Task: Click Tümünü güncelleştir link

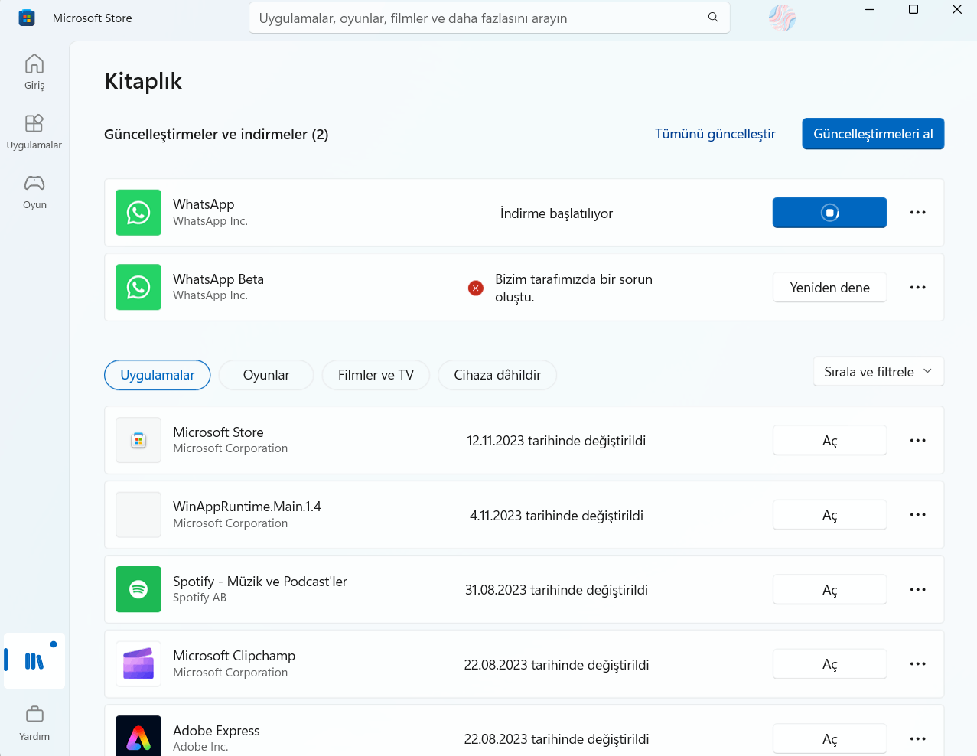Action: coord(715,134)
